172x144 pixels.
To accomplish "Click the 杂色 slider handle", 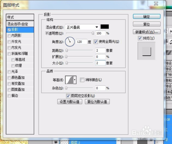I will click(x=66, y=88).
